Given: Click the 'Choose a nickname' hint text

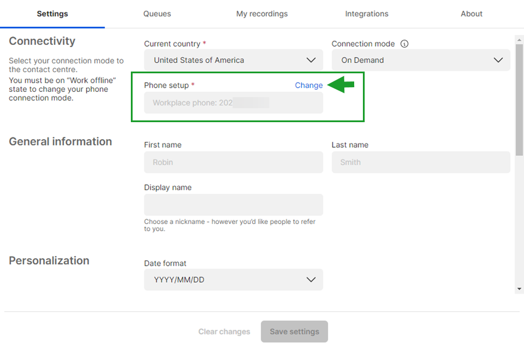Looking at the screenshot, I should (x=230, y=225).
